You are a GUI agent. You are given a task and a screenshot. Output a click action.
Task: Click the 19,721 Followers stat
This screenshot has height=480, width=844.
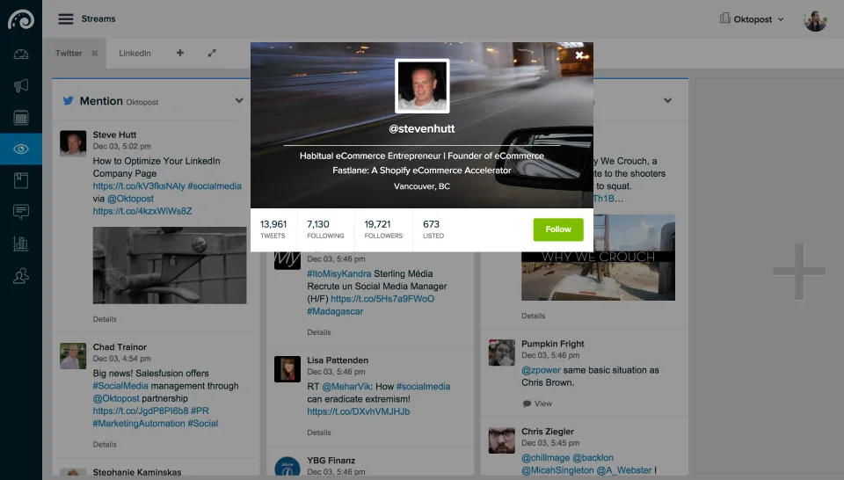[383, 229]
